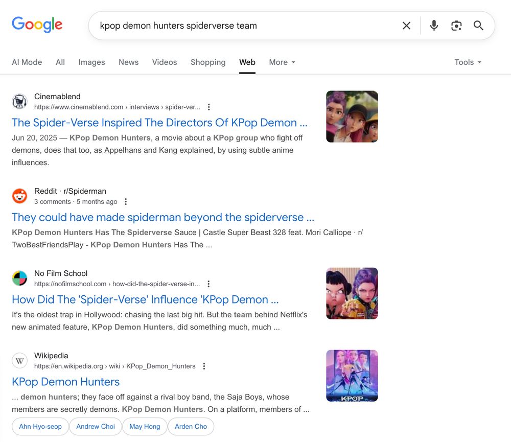Click the Reddit favicon beside r/Spiderman

click(x=19, y=196)
